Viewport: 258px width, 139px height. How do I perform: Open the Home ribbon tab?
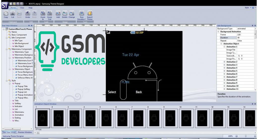coord(13,8)
